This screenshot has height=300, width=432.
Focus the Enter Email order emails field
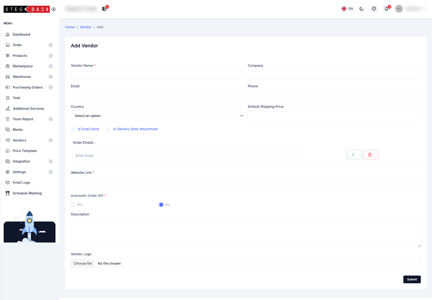click(187, 156)
